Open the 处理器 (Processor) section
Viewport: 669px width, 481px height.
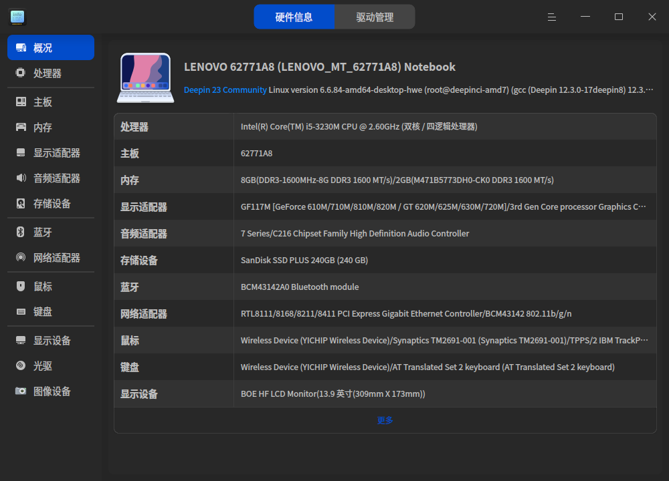(41, 73)
